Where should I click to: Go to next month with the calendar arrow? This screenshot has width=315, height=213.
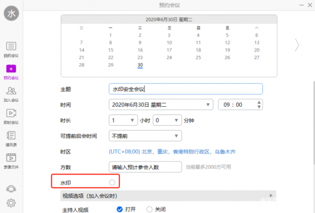point(297,45)
